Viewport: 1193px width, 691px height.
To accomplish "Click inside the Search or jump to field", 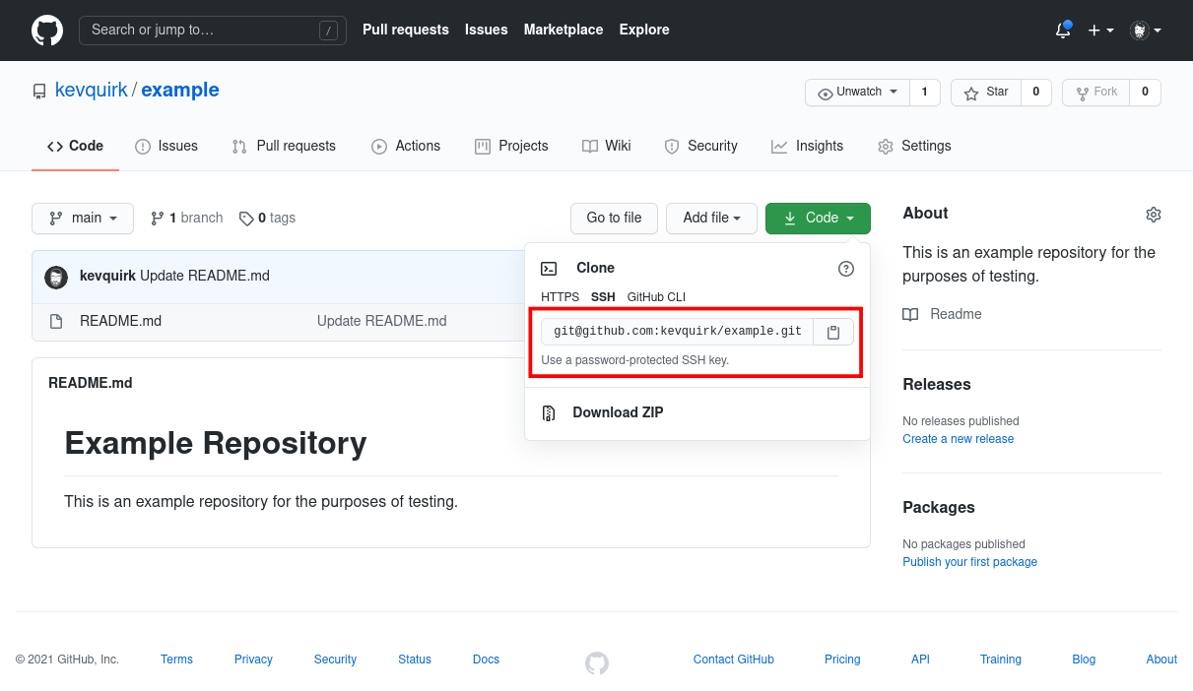I will [197, 31].
